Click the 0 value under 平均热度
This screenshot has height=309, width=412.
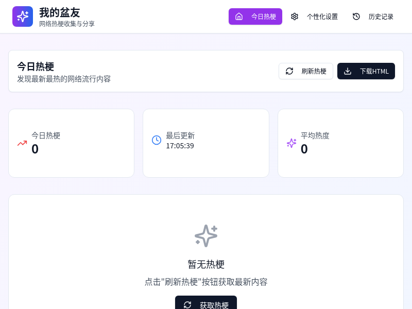[304, 149]
